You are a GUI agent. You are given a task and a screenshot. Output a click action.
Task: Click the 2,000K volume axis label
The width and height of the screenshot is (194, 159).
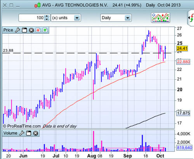tap(184, 142)
